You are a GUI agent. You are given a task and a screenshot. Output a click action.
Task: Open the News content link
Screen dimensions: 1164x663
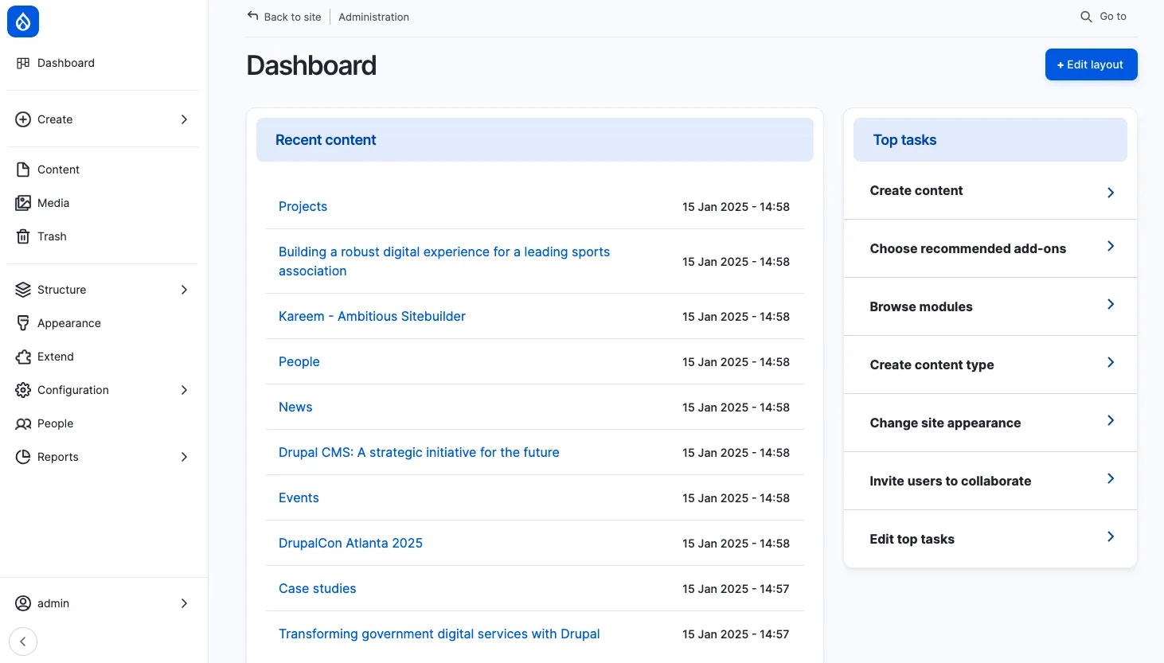[x=295, y=407]
